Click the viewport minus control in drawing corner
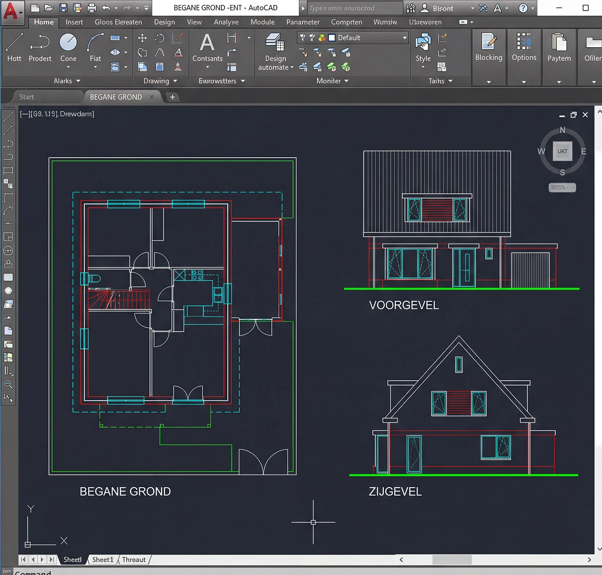Image resolution: width=602 pixels, height=575 pixels. (x=562, y=115)
